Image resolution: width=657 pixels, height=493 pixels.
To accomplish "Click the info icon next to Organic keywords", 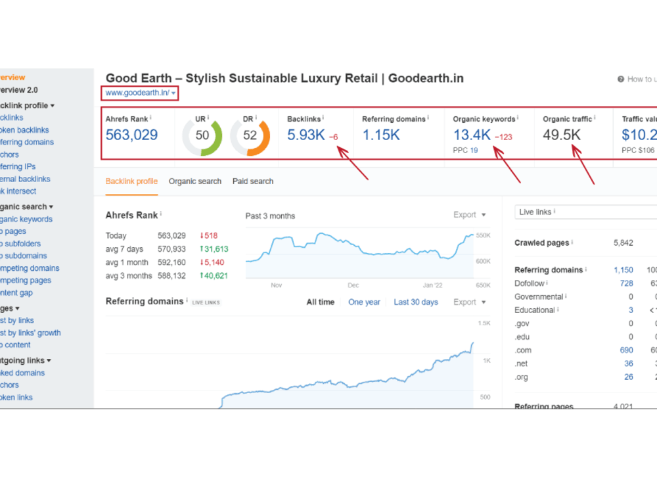I will click(518, 118).
